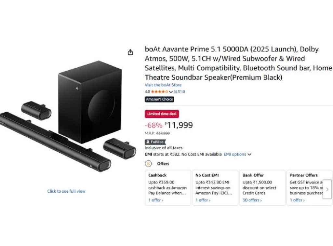The image size is (333, 246).
Task: Click the Amazon Fulfilled badge
Action: pos(155,142)
